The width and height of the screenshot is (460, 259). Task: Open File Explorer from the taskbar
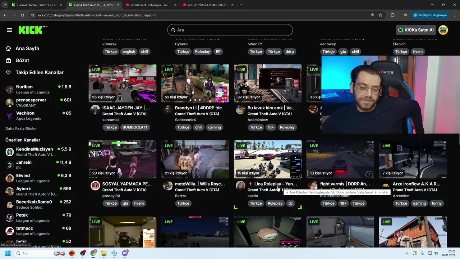coord(103,253)
